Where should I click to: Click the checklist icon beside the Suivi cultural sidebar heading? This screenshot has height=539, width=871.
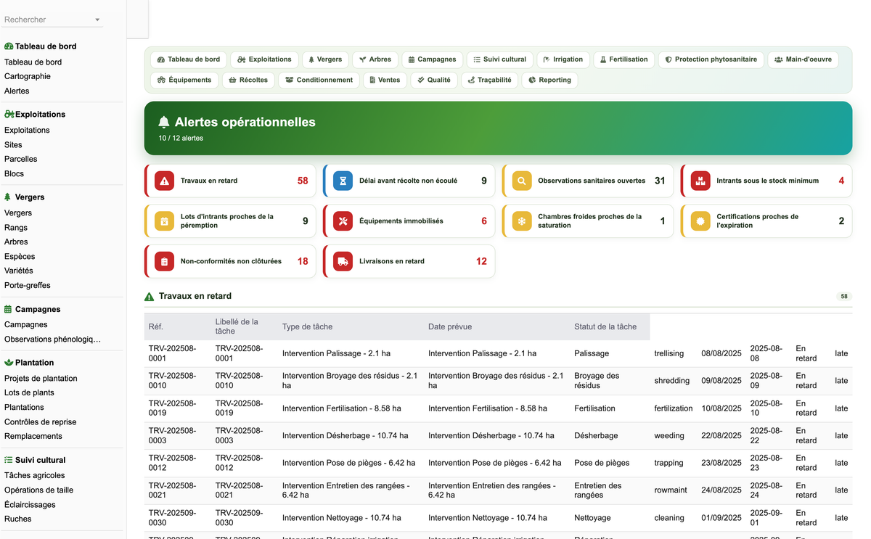click(x=9, y=460)
